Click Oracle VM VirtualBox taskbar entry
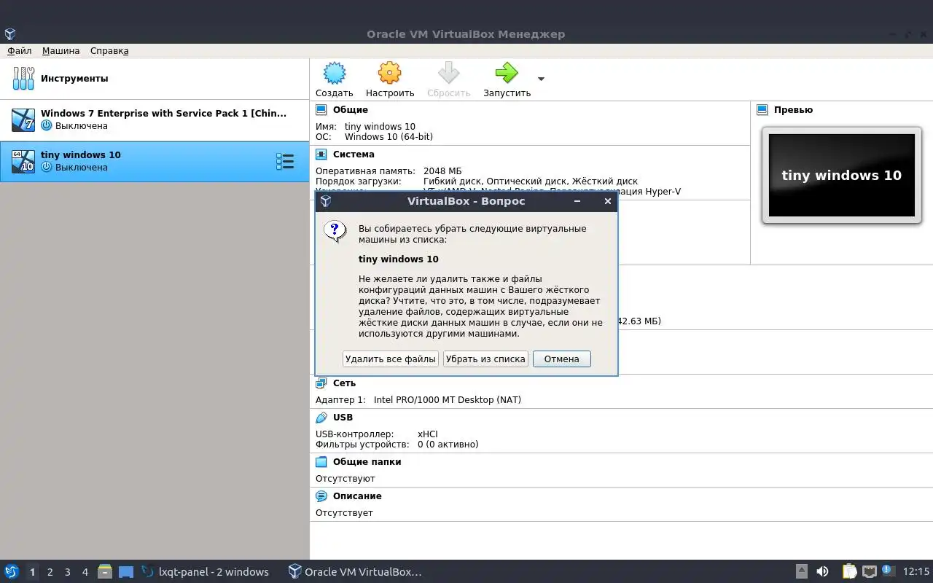933x583 pixels. pos(355,572)
